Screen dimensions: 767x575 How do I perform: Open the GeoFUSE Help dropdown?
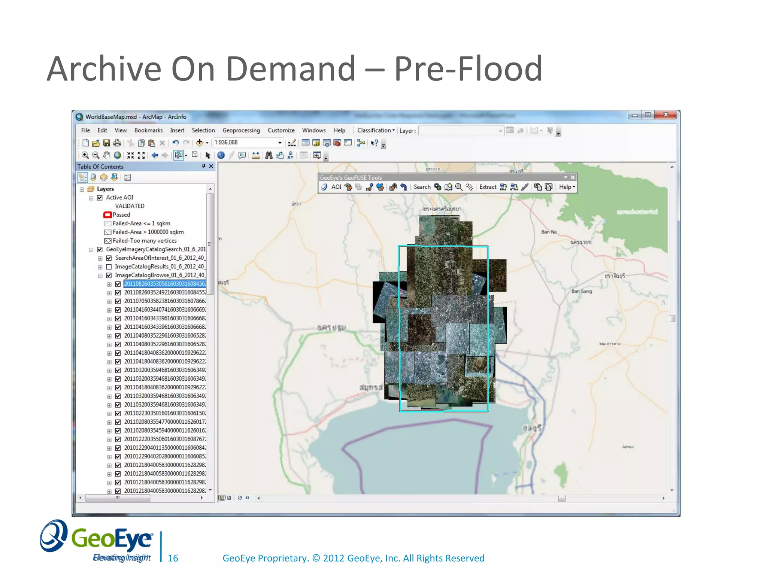[x=567, y=187]
